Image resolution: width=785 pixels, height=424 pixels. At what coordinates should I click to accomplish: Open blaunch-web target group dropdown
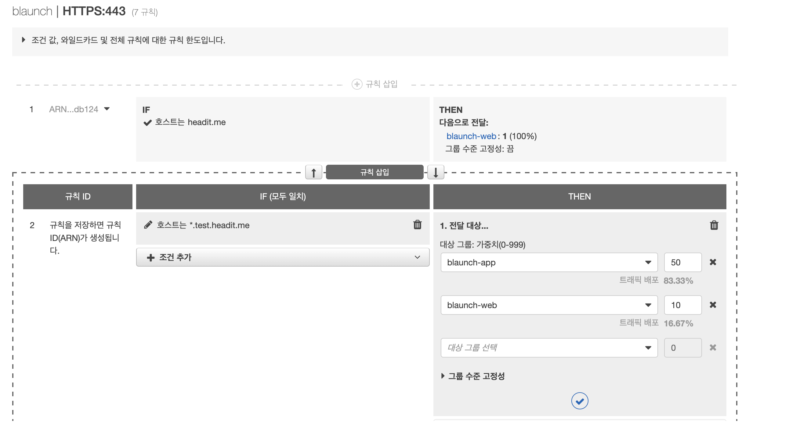click(x=549, y=305)
